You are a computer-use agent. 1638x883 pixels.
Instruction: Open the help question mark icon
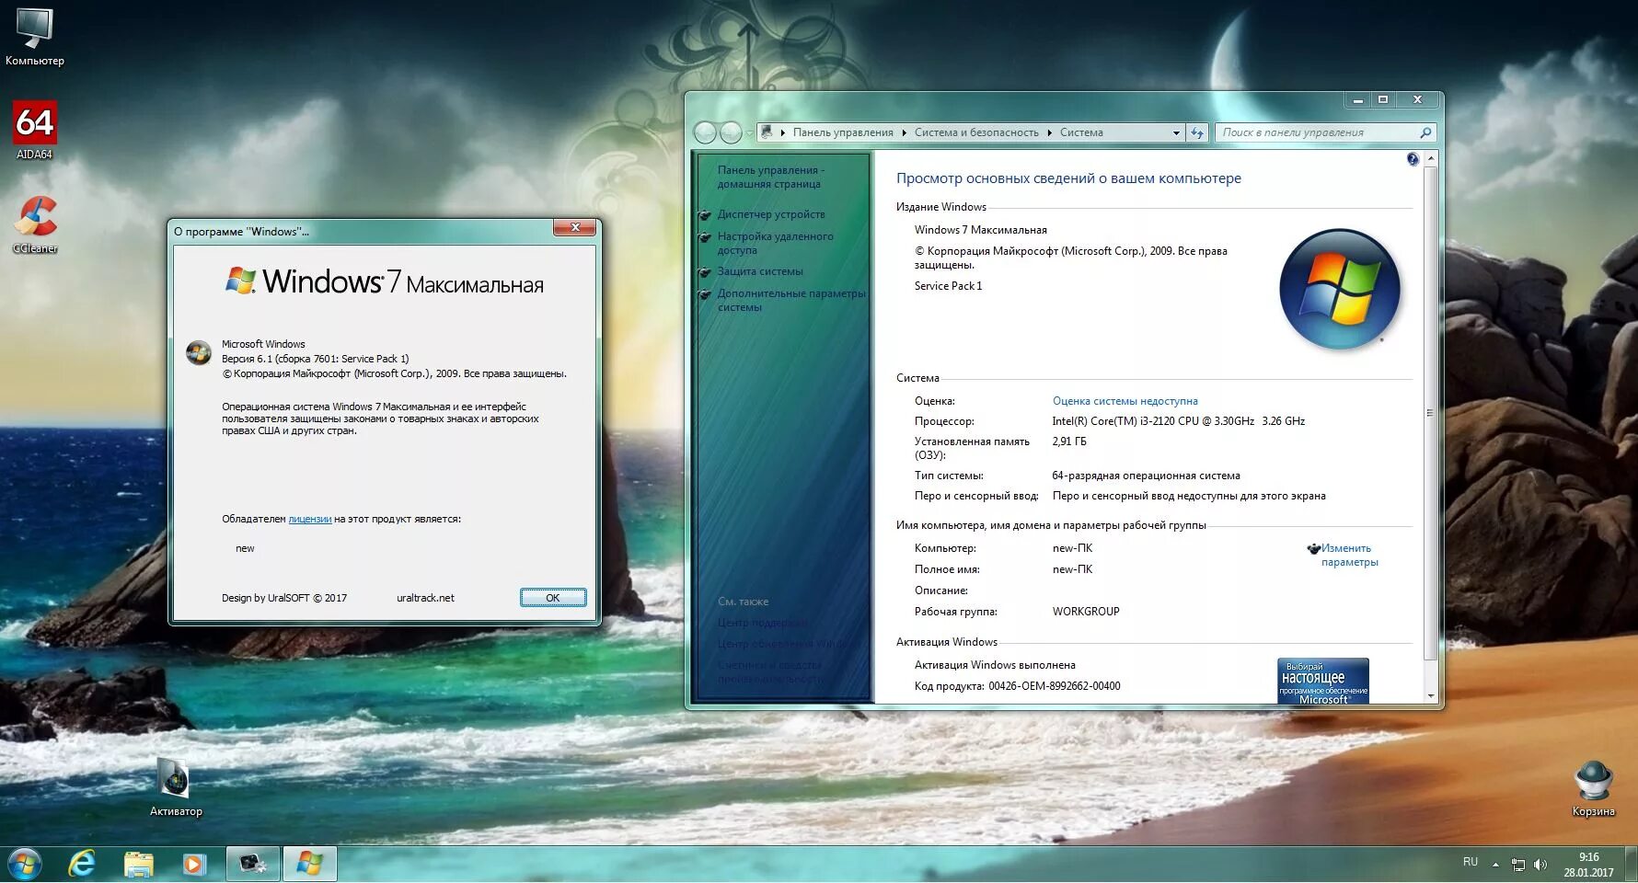tap(1413, 159)
